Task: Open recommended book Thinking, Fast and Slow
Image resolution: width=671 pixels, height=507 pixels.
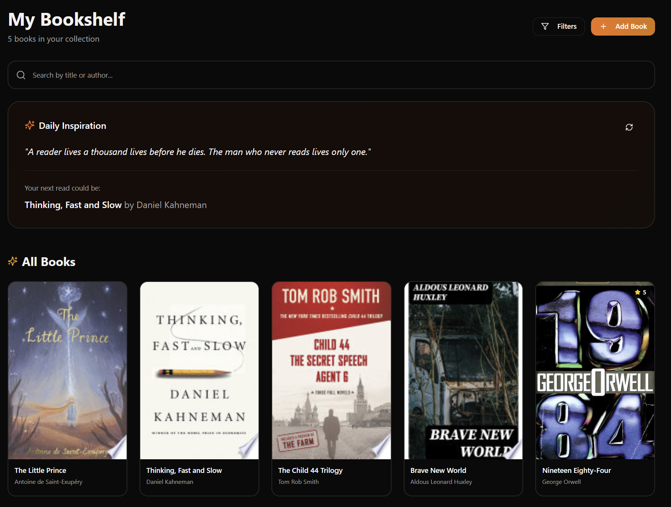Action: 73,205
